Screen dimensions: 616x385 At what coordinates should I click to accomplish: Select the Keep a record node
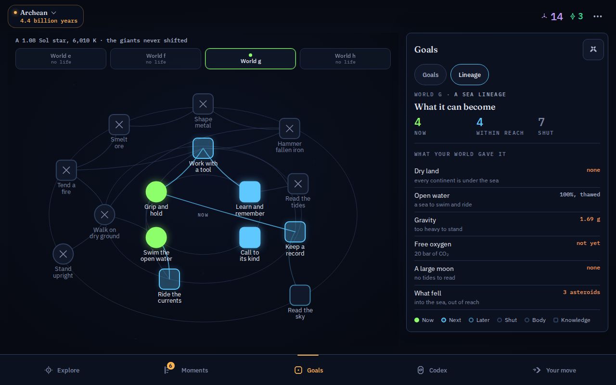(x=295, y=232)
